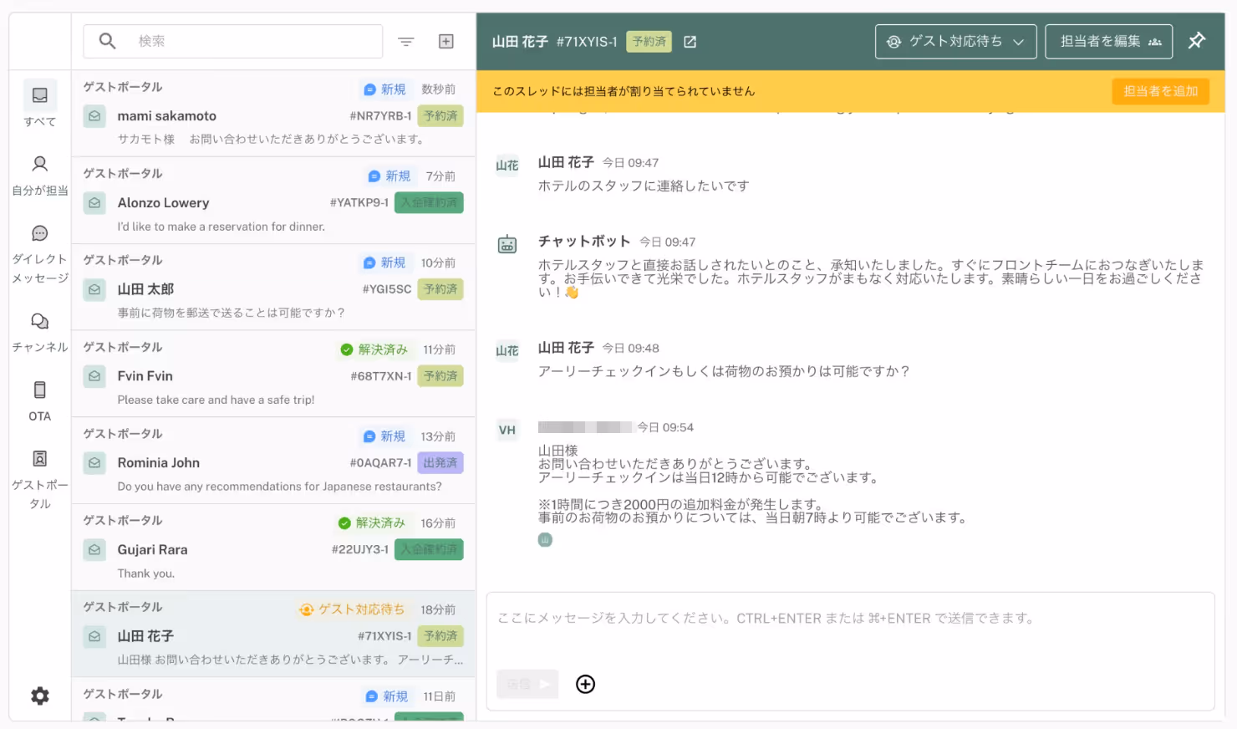Click the search magnifier icon
Image resolution: width=1237 pixels, height=729 pixels.
(x=107, y=41)
